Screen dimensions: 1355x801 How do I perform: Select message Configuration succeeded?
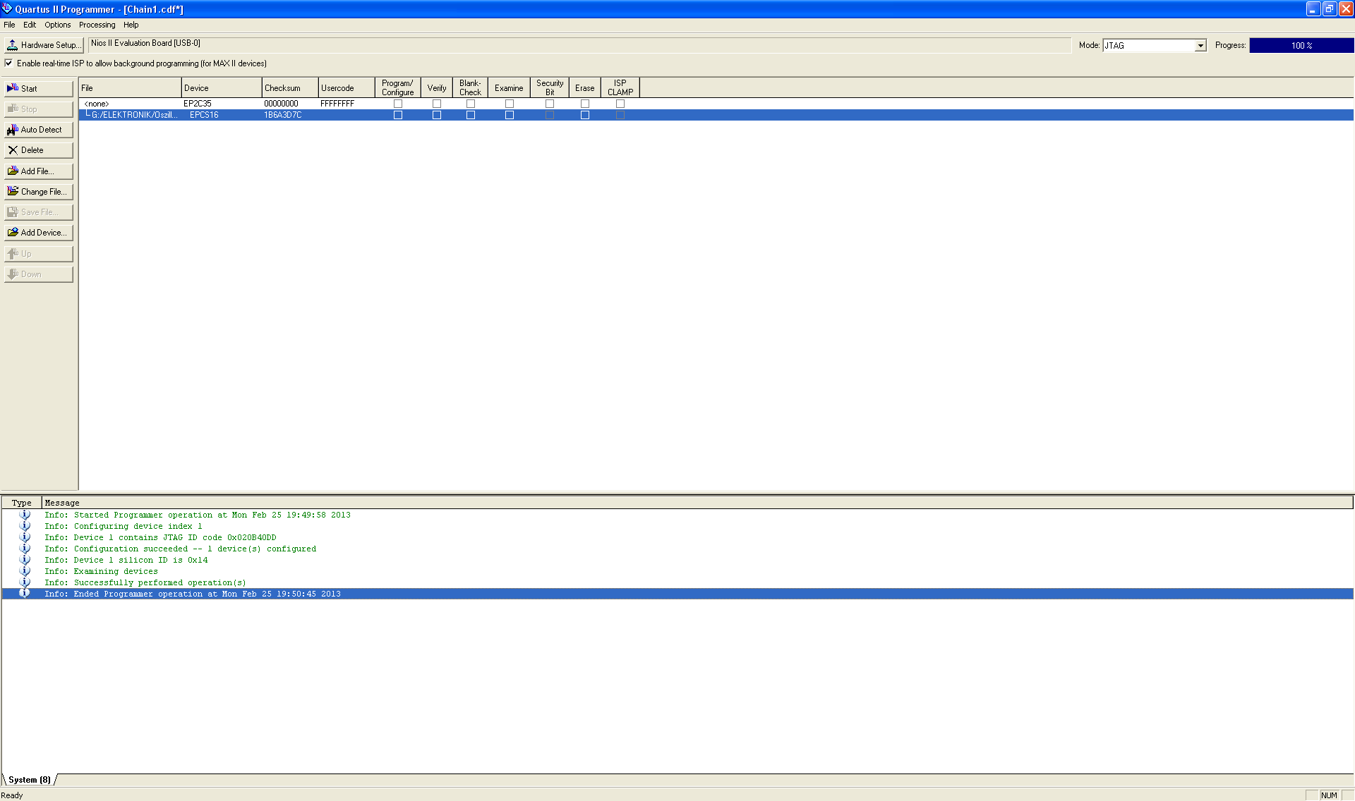[181, 549]
